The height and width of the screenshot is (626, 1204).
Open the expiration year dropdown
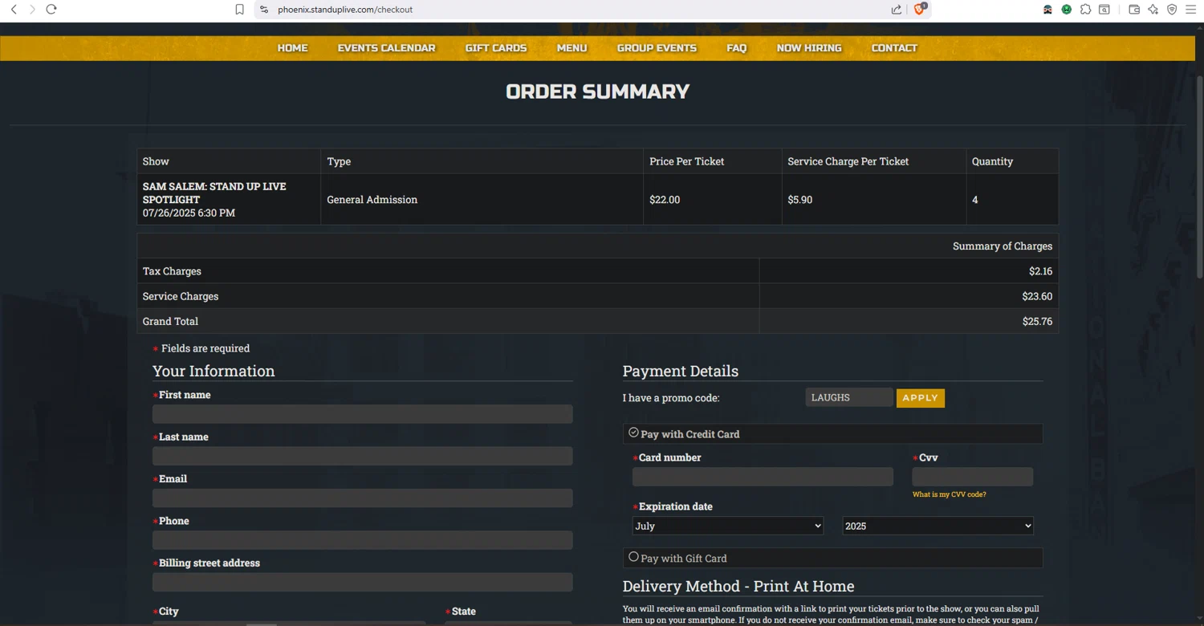(937, 526)
